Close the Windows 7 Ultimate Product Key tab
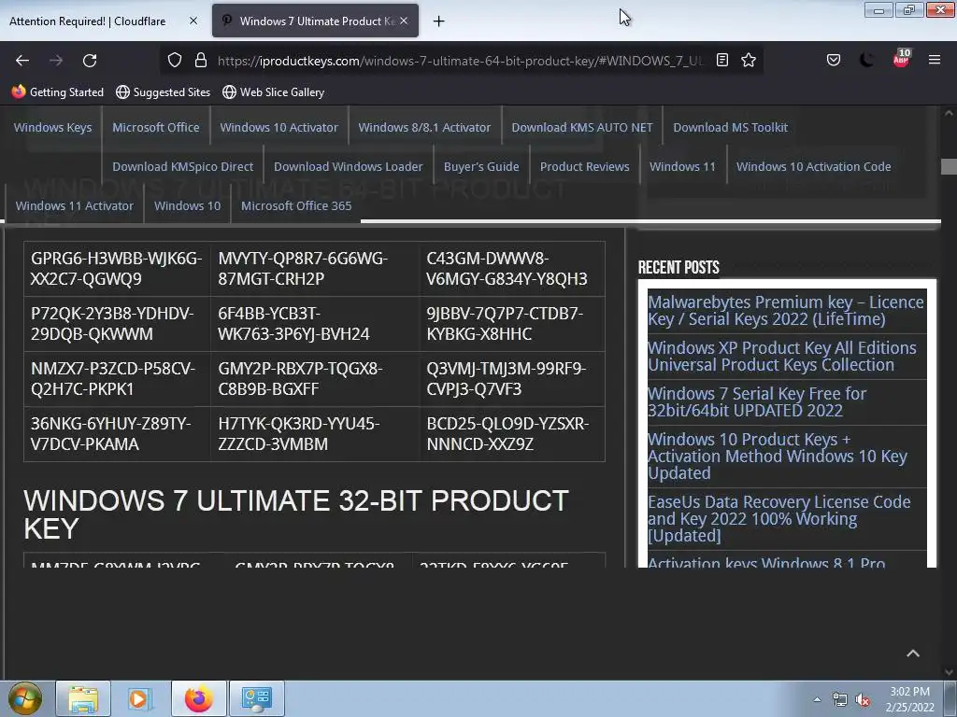 [404, 21]
